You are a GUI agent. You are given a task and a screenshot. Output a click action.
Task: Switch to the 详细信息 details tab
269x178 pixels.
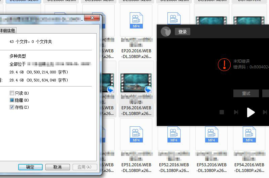point(7,31)
